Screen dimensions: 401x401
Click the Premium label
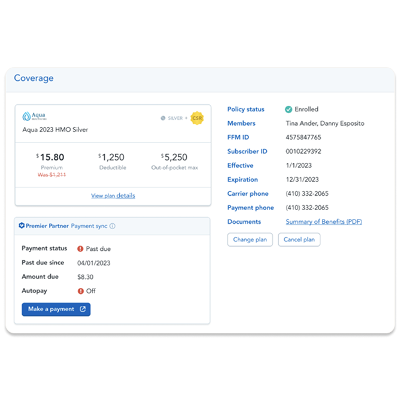coord(52,168)
